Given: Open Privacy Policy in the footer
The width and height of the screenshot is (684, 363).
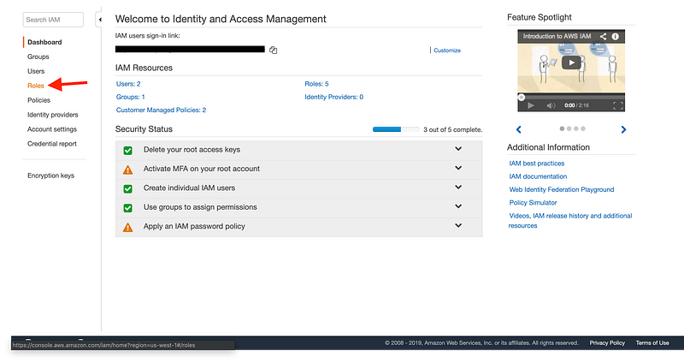Looking at the screenshot, I should click(x=607, y=343).
